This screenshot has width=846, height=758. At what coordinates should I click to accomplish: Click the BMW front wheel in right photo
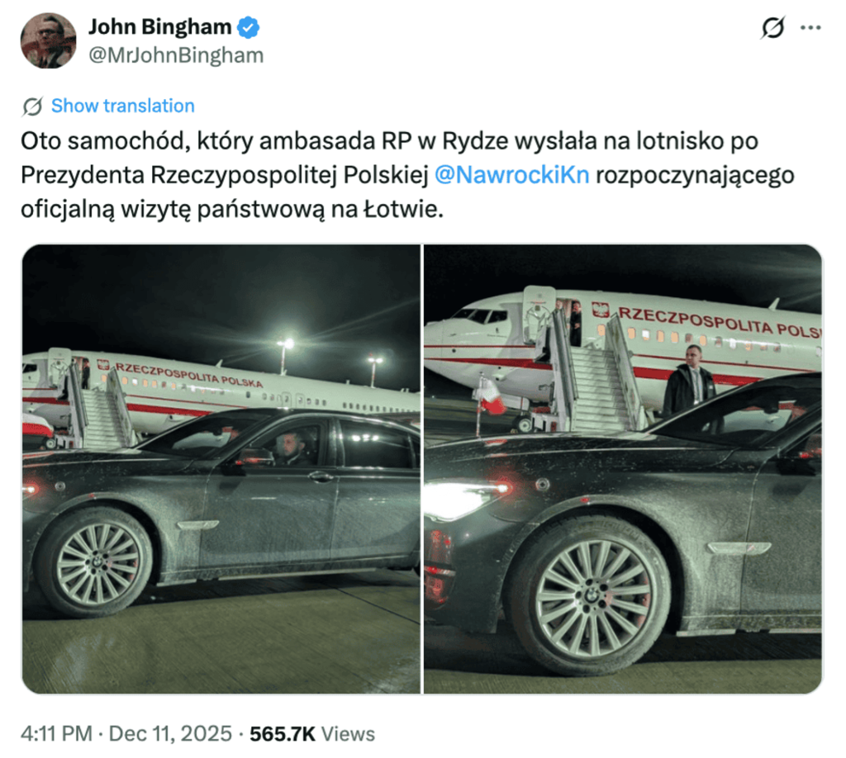(x=592, y=595)
